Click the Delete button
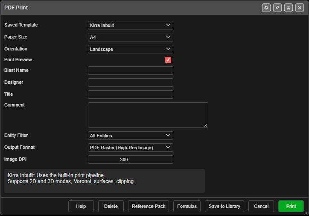Image resolution: width=309 pixels, height=216 pixels. click(x=111, y=206)
